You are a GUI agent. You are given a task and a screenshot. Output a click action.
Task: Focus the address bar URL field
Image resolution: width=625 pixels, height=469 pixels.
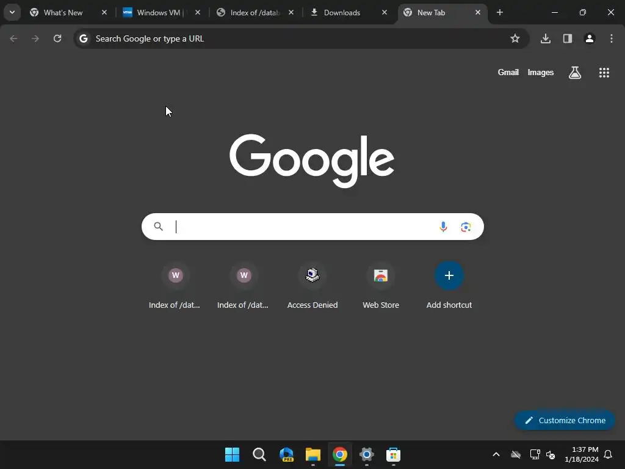(x=301, y=38)
